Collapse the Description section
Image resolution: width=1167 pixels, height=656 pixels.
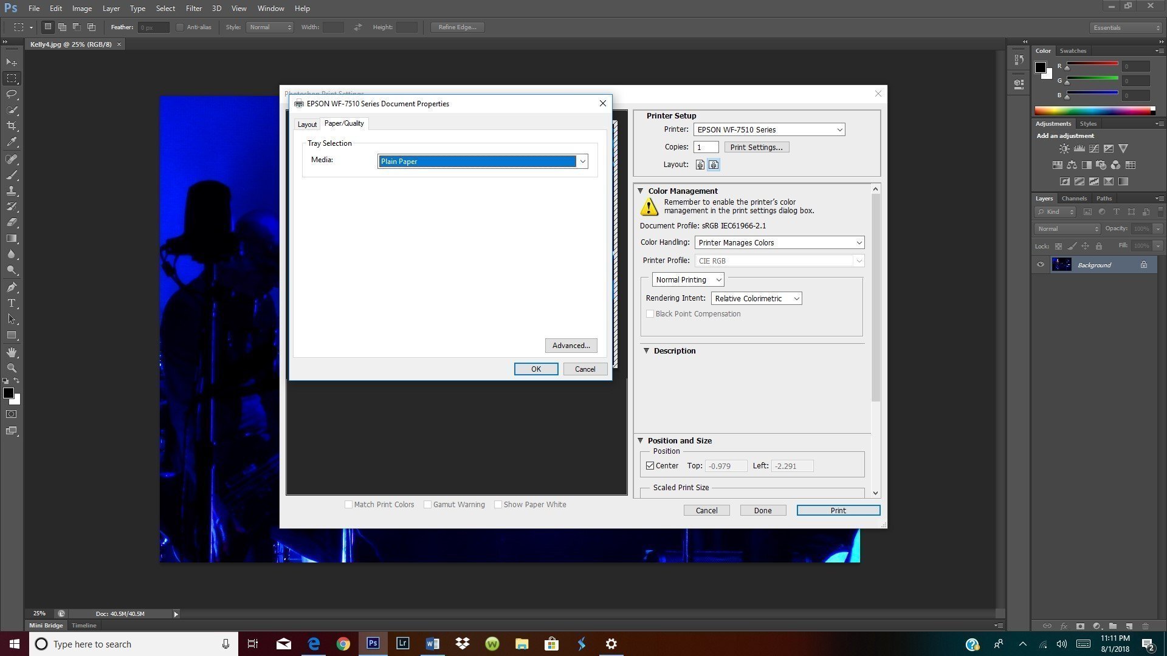[646, 351]
